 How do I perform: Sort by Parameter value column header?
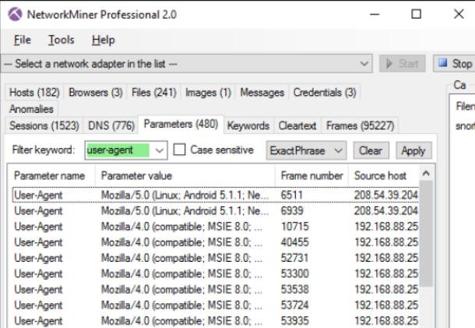click(x=185, y=175)
